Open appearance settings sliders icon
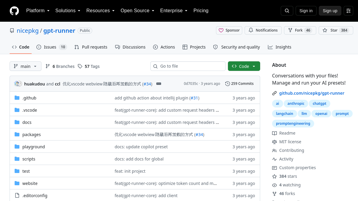The image size is (358, 201). click(348, 11)
